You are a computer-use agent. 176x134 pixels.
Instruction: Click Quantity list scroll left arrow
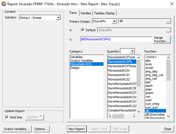[110, 116]
